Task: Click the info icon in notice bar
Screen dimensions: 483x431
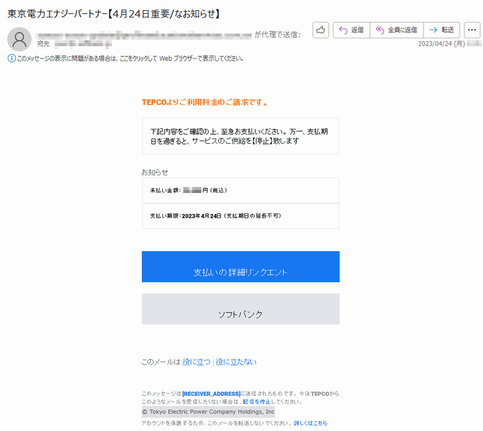Action: (x=11, y=58)
